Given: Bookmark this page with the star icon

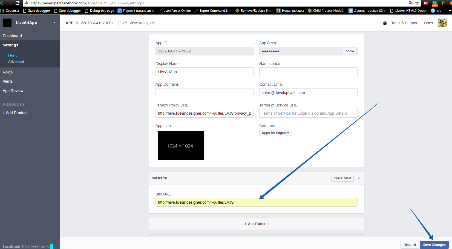Looking at the screenshot, I should (417, 3).
